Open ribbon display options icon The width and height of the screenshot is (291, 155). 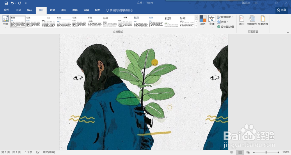click(257, 3)
